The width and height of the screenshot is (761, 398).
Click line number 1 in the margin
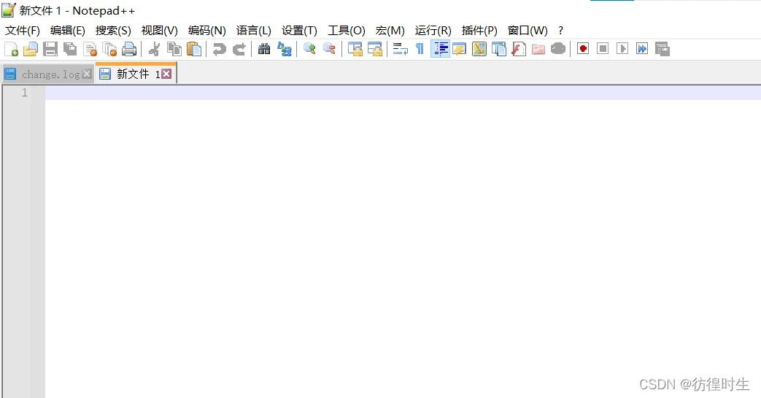point(25,93)
